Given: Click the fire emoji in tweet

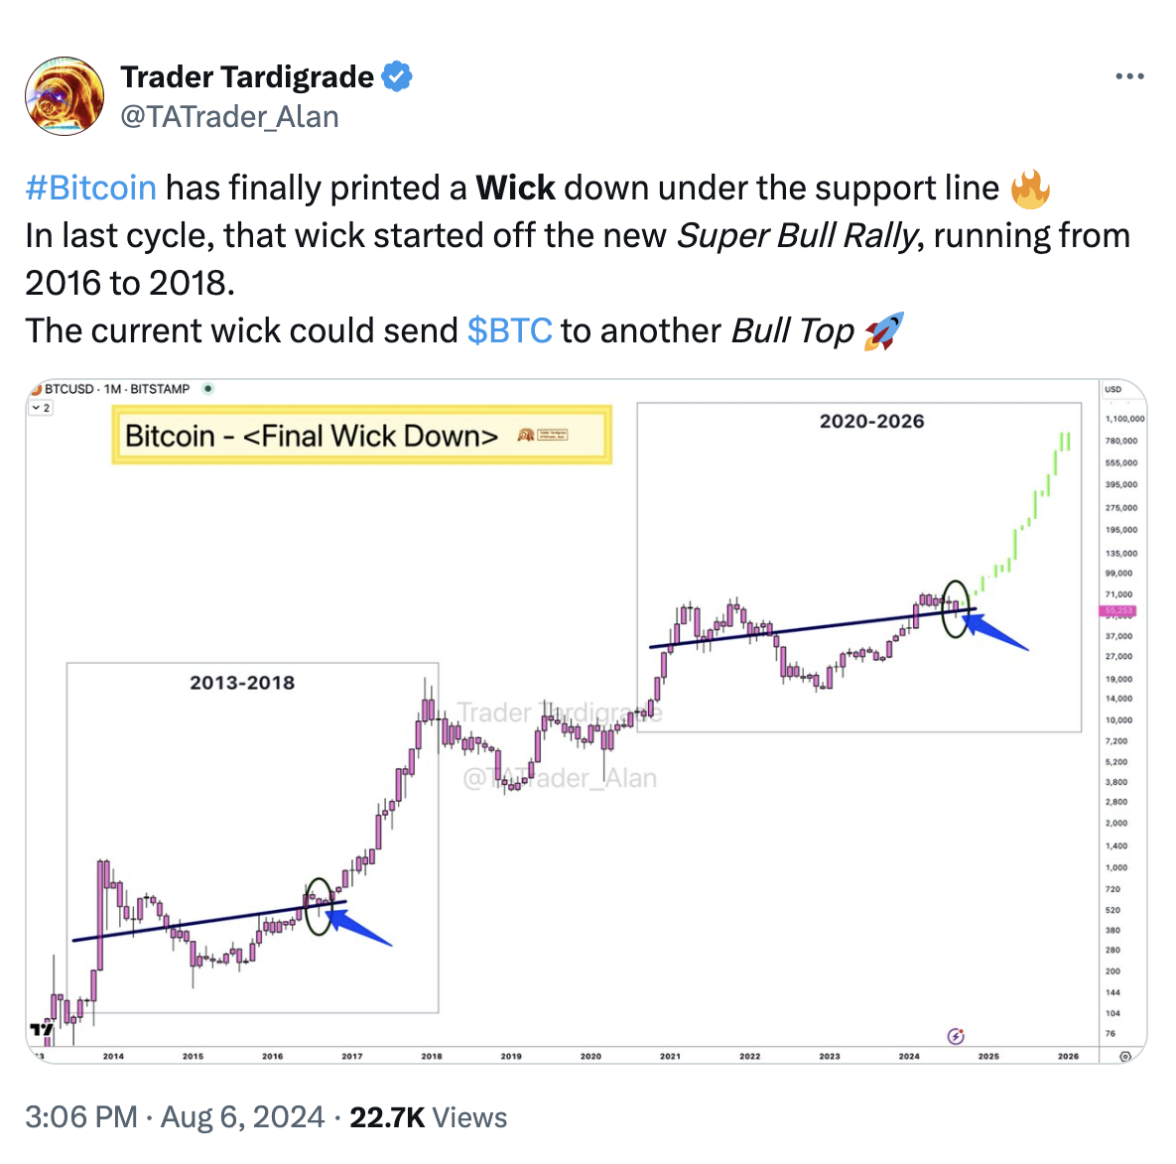Looking at the screenshot, I should (x=1030, y=189).
